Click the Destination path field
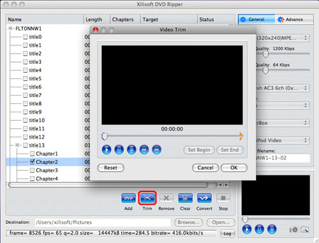The width and height of the screenshot is (319, 243). tap(103, 223)
